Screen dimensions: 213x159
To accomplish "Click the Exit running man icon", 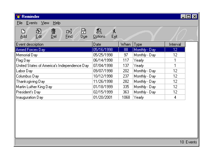I will (x=114, y=31).
